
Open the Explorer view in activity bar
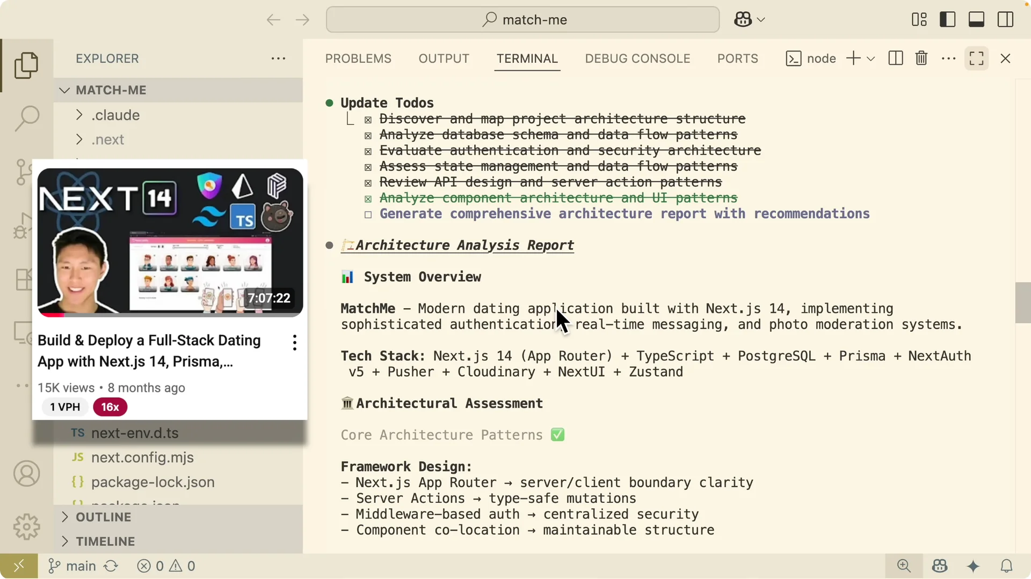point(26,65)
